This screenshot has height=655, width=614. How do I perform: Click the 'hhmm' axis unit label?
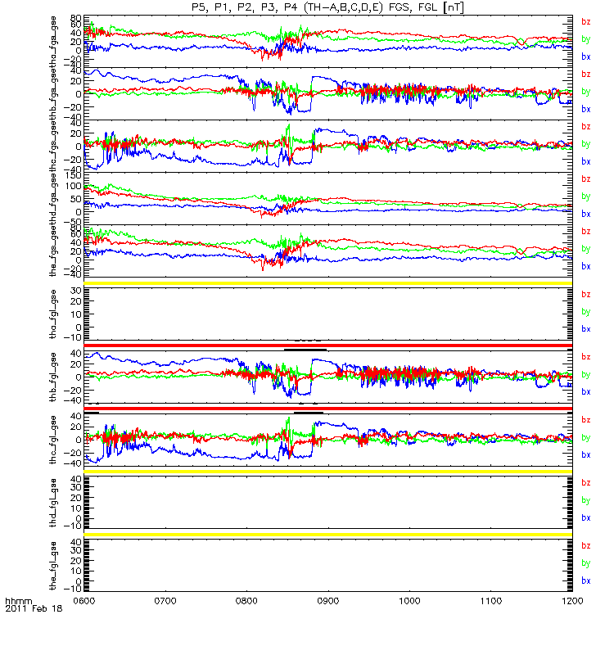tap(18, 601)
